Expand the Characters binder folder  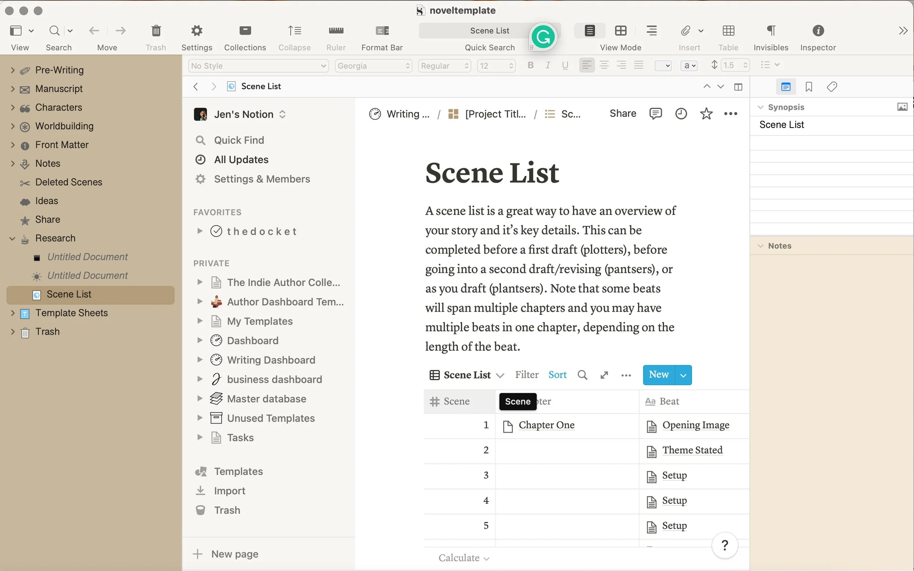click(x=12, y=107)
